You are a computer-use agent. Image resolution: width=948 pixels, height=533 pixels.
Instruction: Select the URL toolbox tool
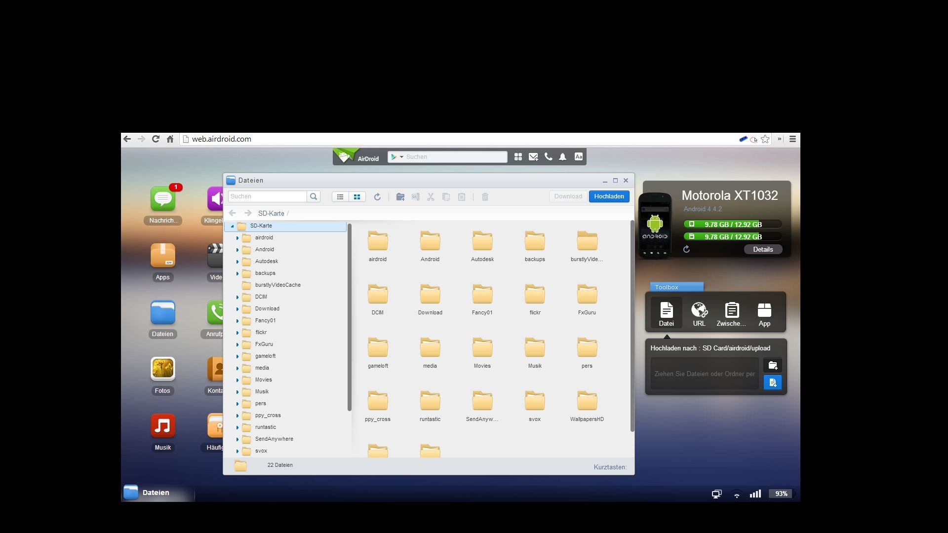[x=699, y=314]
